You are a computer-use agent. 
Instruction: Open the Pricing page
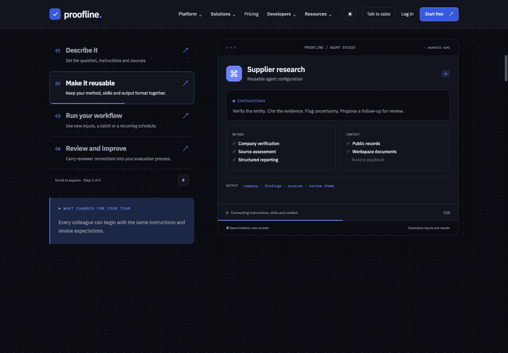(252, 14)
